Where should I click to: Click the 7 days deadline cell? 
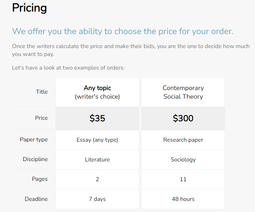[x=97, y=199]
